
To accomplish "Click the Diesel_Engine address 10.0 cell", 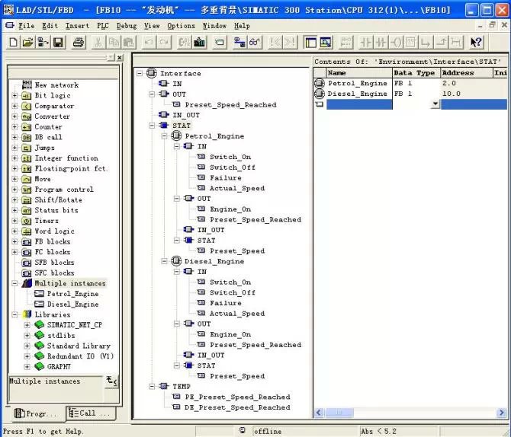I will pos(466,94).
